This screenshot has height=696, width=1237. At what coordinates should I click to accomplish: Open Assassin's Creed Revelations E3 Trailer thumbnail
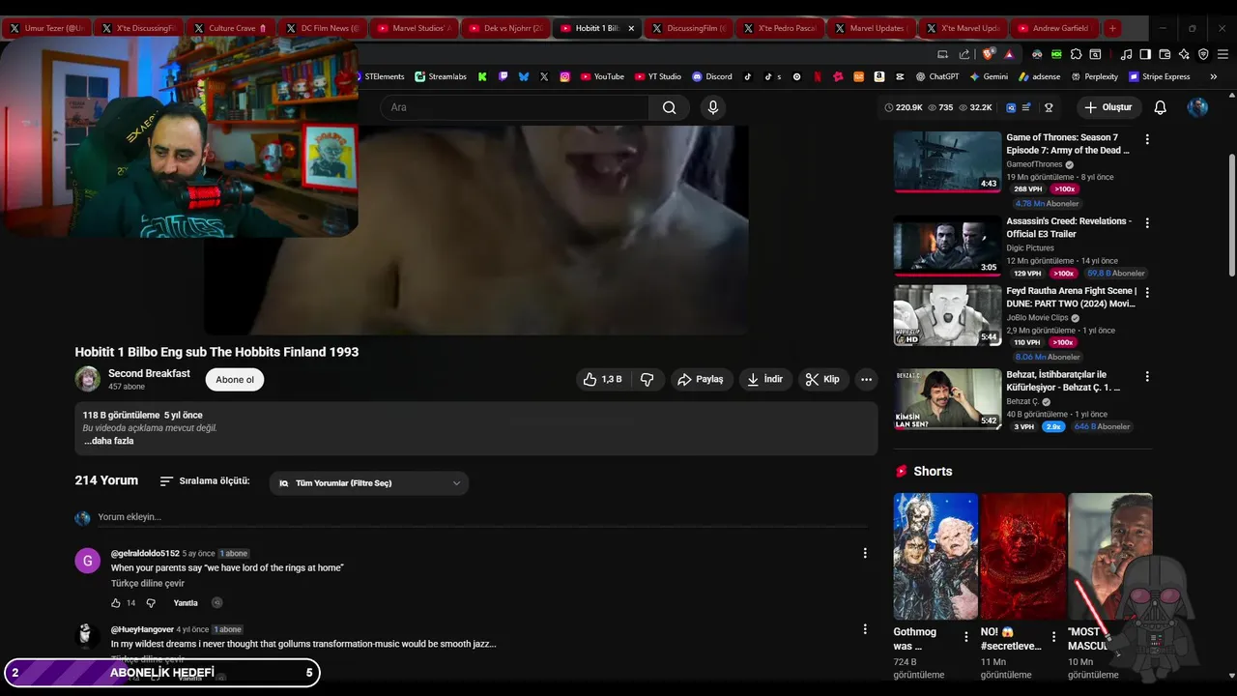[x=947, y=246]
